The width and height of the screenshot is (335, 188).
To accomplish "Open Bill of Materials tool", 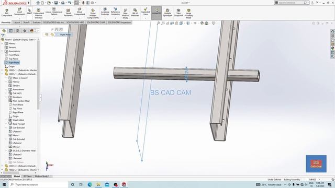I will [x=135, y=13].
